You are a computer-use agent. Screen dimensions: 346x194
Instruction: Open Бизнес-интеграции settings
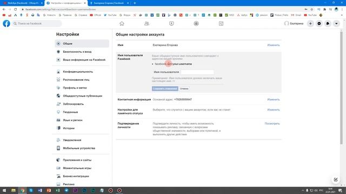pyautogui.click(x=82, y=176)
